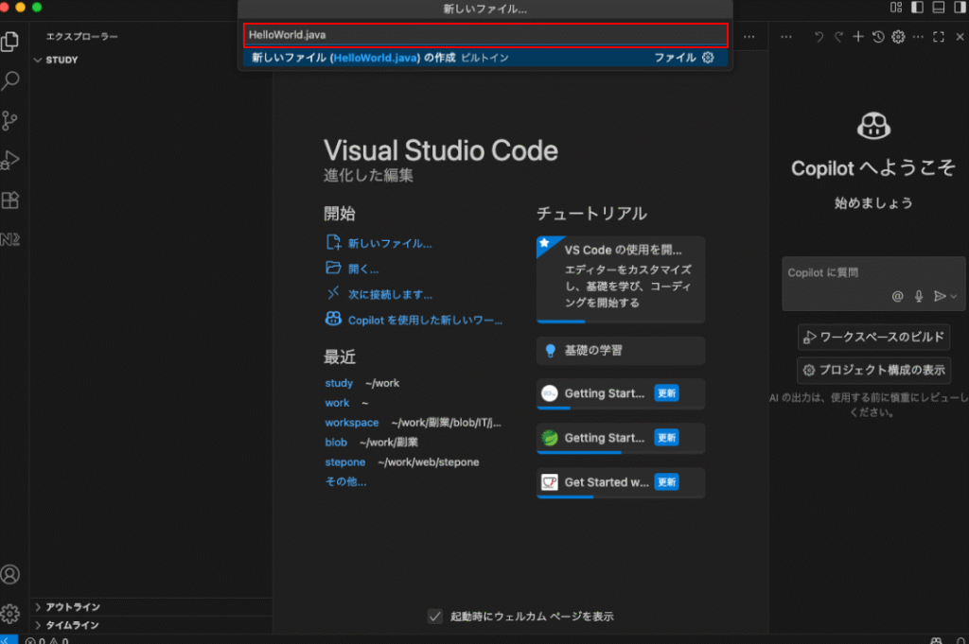Open the Get Started w... Java tutorial card
The image size is (969, 644).
pos(621,482)
